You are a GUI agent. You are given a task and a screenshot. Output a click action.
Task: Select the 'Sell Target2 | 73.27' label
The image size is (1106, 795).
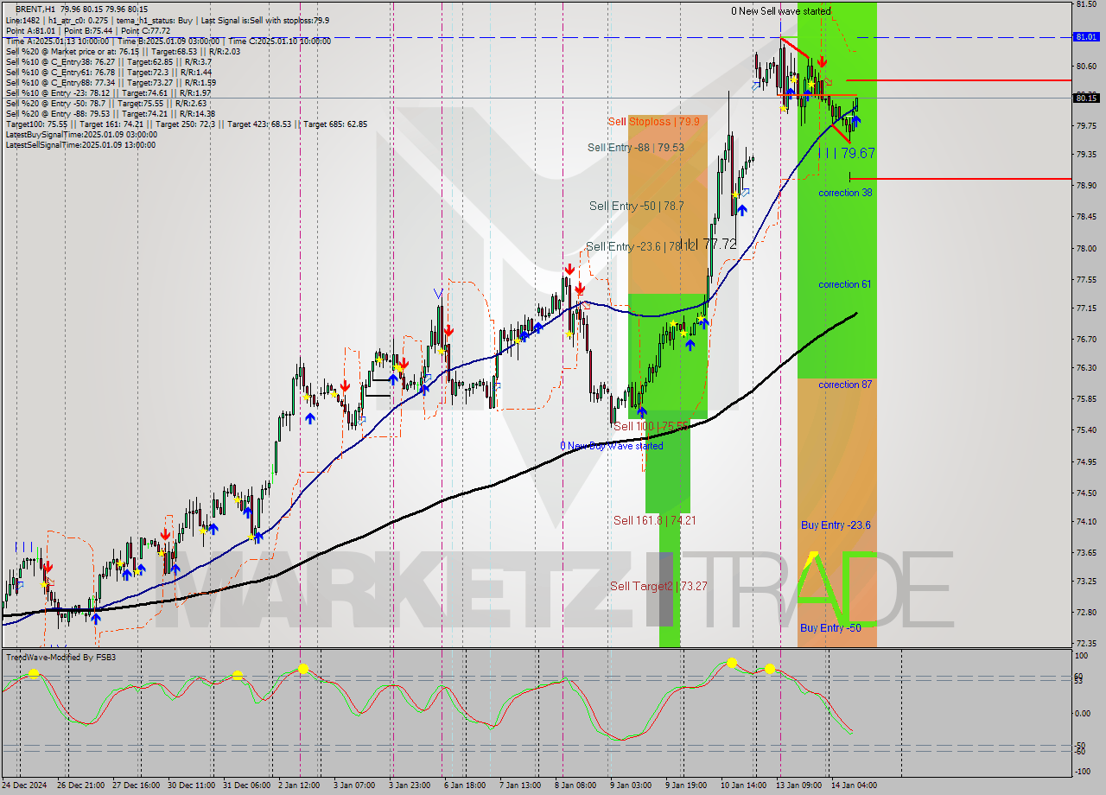(659, 586)
